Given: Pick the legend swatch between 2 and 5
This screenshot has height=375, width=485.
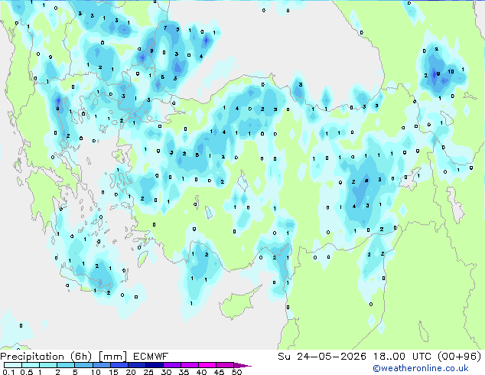Looking at the screenshot, I should click(x=66, y=365).
